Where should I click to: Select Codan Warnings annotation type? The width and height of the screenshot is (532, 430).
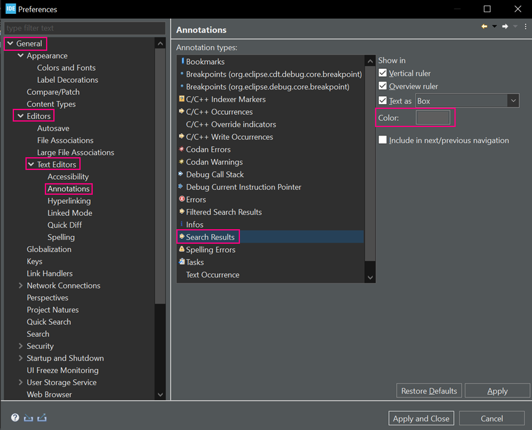click(214, 161)
